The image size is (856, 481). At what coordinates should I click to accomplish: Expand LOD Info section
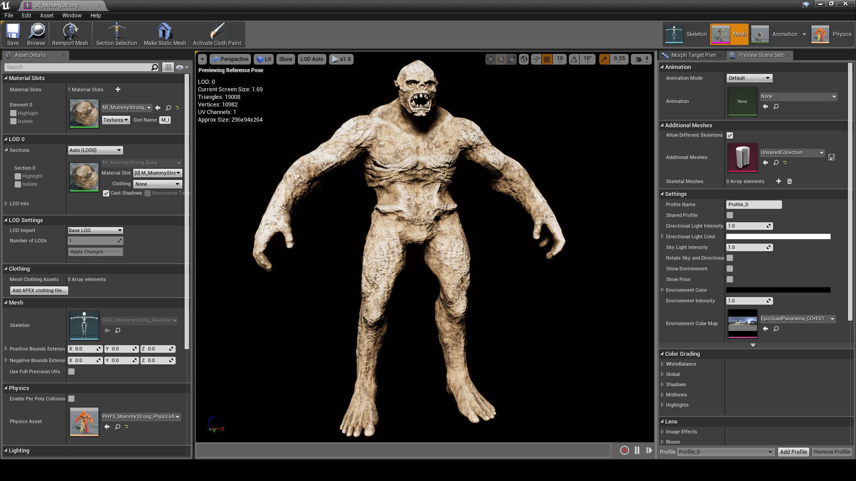tap(6, 204)
